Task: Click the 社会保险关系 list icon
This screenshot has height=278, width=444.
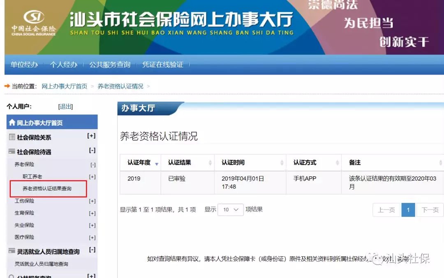Action: [x=12, y=137]
